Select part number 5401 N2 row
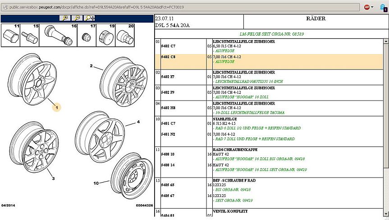389x220 pixels. [x=169, y=134]
